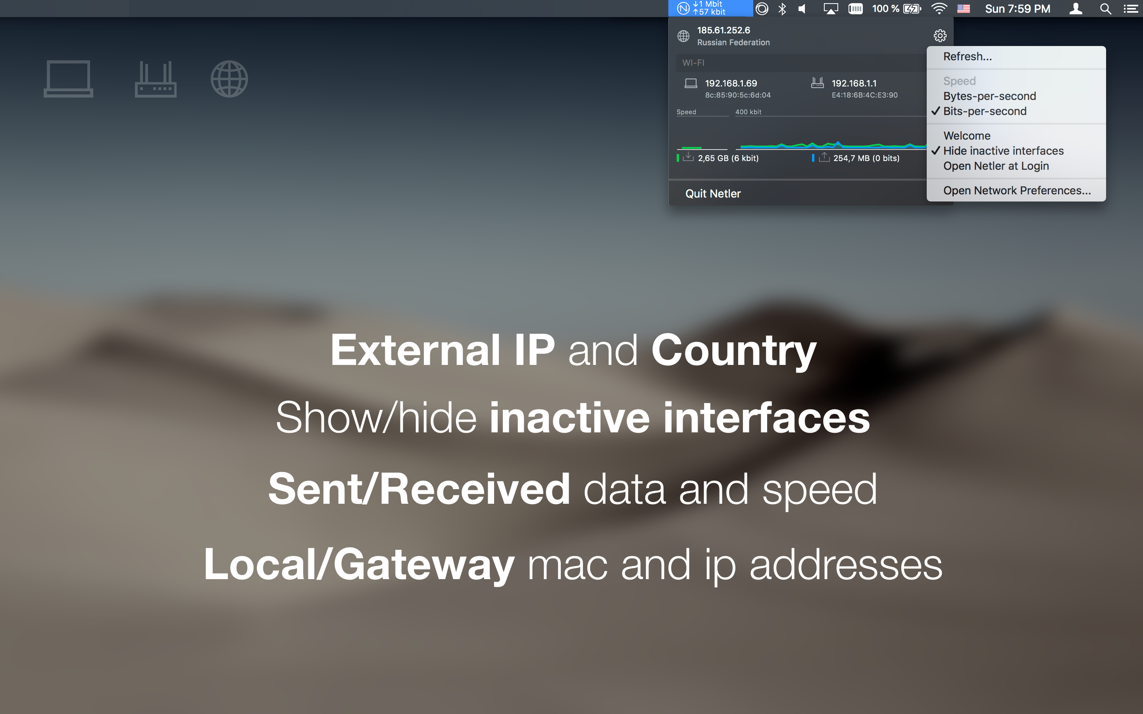Click the clock Sun 7:59 PM
This screenshot has height=714, width=1143.
click(x=1017, y=8)
